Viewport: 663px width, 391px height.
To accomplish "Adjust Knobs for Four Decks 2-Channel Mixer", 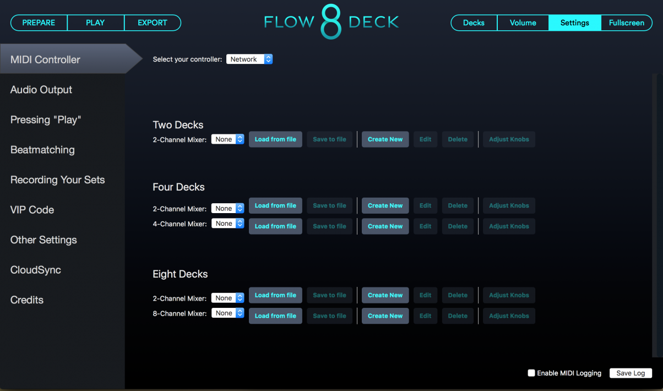I will point(509,205).
